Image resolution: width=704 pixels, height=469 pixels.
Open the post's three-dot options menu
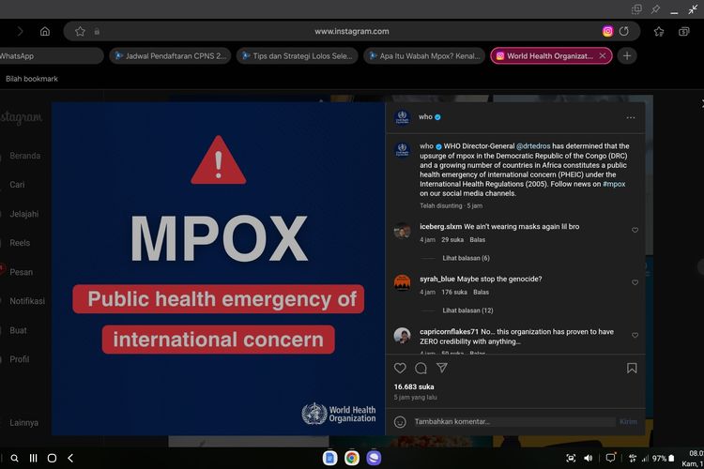[x=631, y=117]
